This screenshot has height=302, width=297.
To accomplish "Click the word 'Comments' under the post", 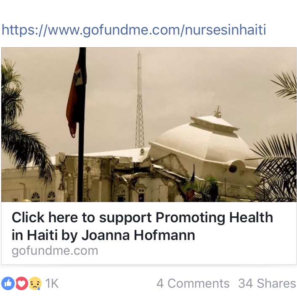I will pyautogui.click(x=199, y=283).
